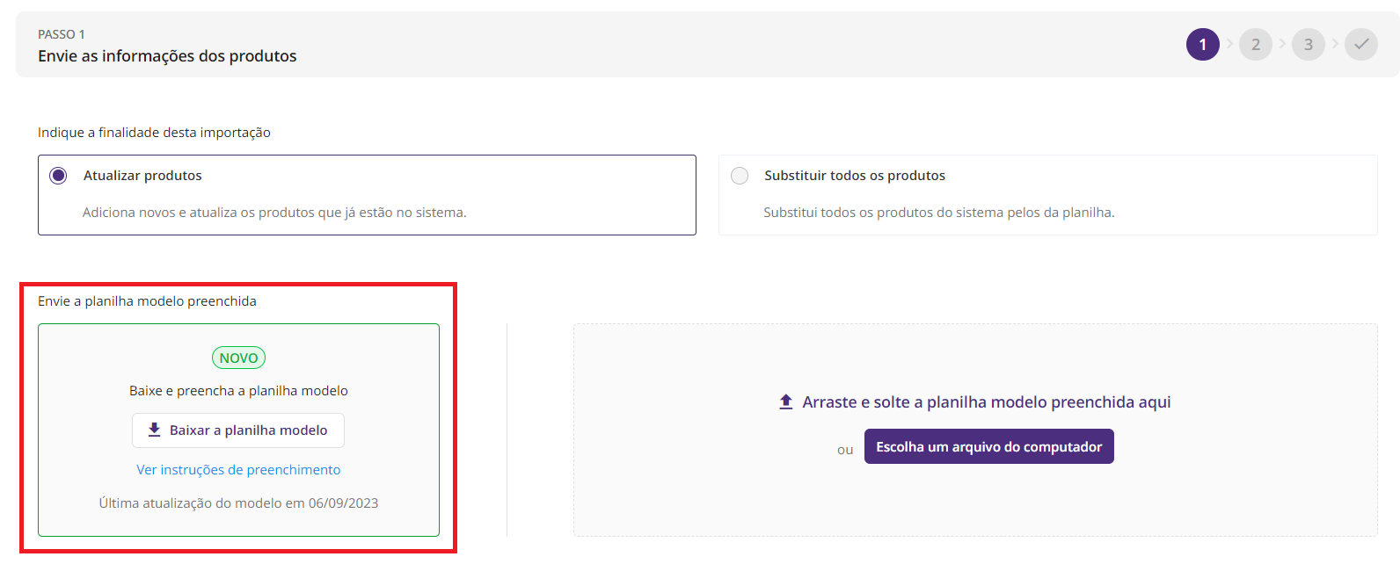Click the "Baixar a planilha modelo" button label
The height and width of the screenshot is (564, 1400).
248,430
